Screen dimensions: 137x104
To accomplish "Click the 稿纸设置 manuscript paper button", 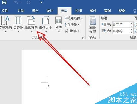I will point(93,25).
